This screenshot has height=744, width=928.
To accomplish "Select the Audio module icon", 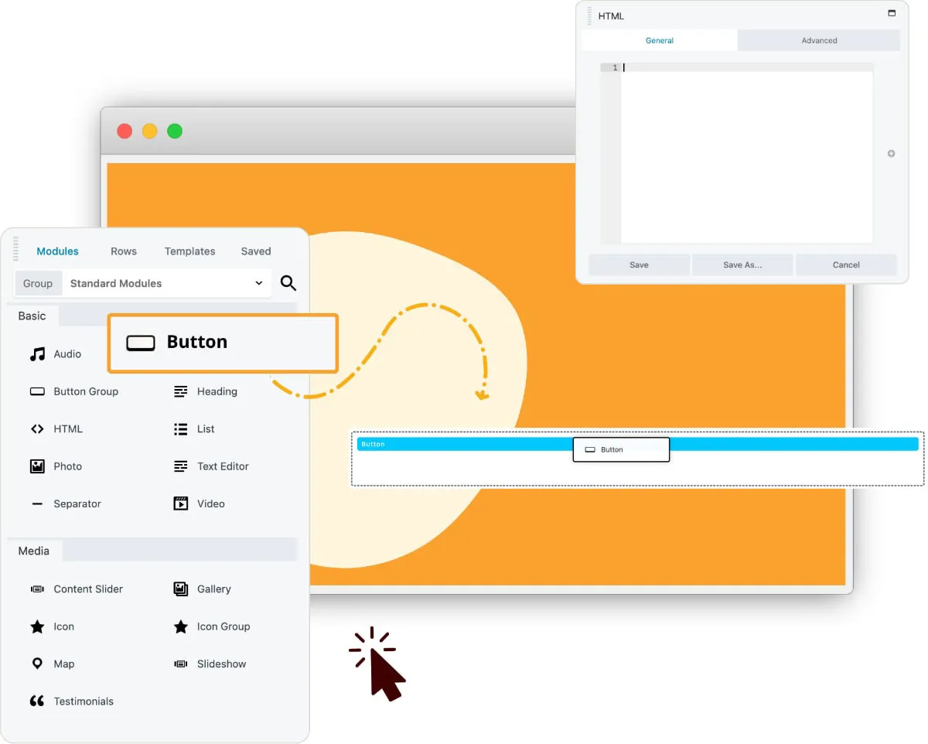I will 36,353.
